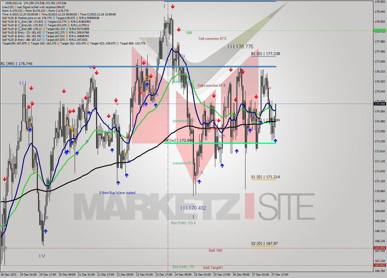Image resolution: width=387 pixels, height=278 pixels.
Task: Click the '27 Dec 17:00' time axis label
Action: [x=280, y=275]
